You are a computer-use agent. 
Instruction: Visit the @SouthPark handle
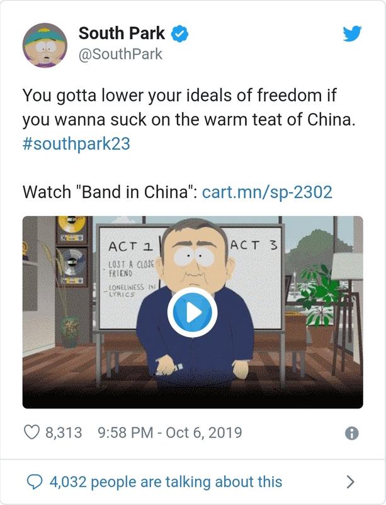pyautogui.click(x=120, y=54)
